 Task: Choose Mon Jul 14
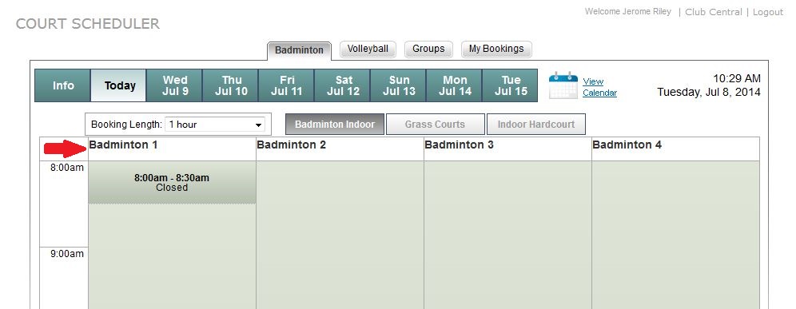click(x=455, y=85)
